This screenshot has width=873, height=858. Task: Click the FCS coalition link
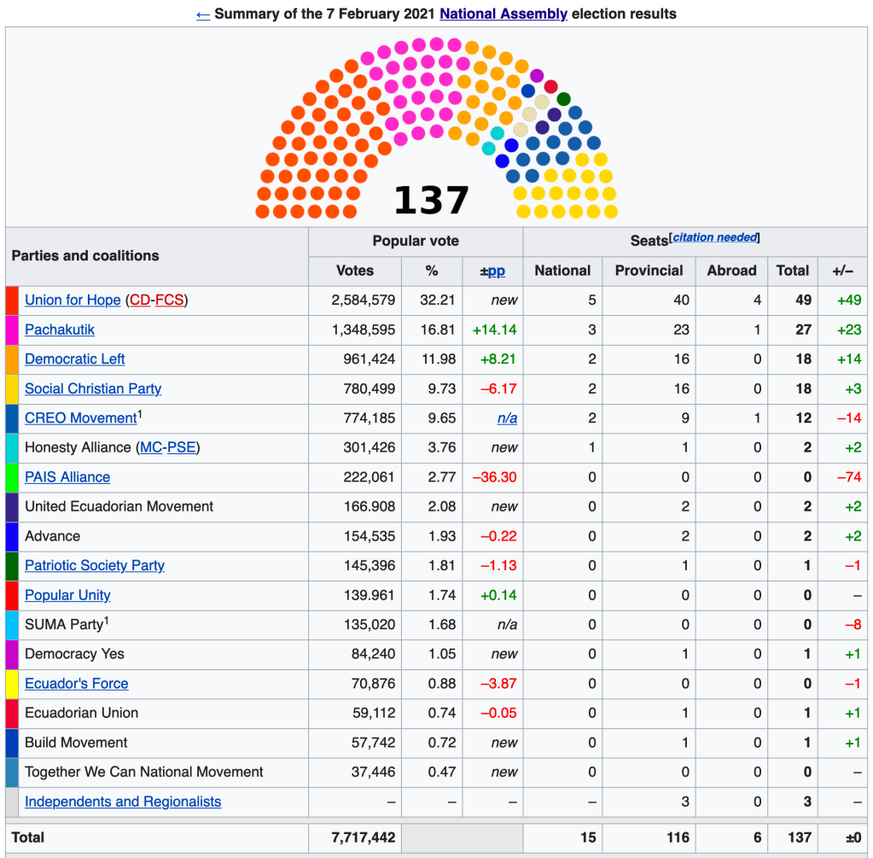[x=168, y=300]
